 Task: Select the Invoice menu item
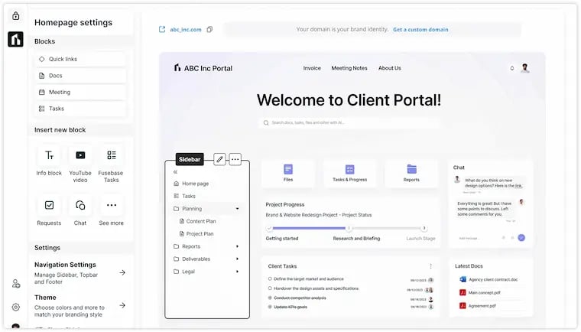tap(312, 68)
